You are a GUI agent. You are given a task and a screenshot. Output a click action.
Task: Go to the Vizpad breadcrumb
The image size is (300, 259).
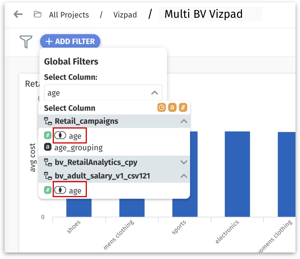click(125, 15)
